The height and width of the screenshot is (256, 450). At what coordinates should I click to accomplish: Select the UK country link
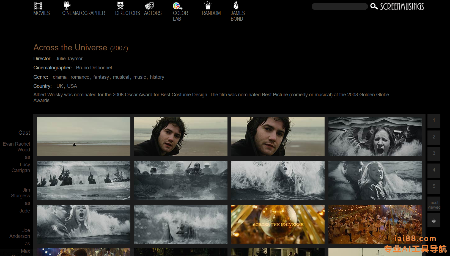pyautogui.click(x=60, y=86)
